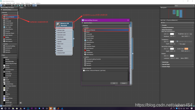Image resolution: width=195 pixels, height=110 pixels.
Task: Click the Show Background in Preview icon
Action: click(22, 5)
